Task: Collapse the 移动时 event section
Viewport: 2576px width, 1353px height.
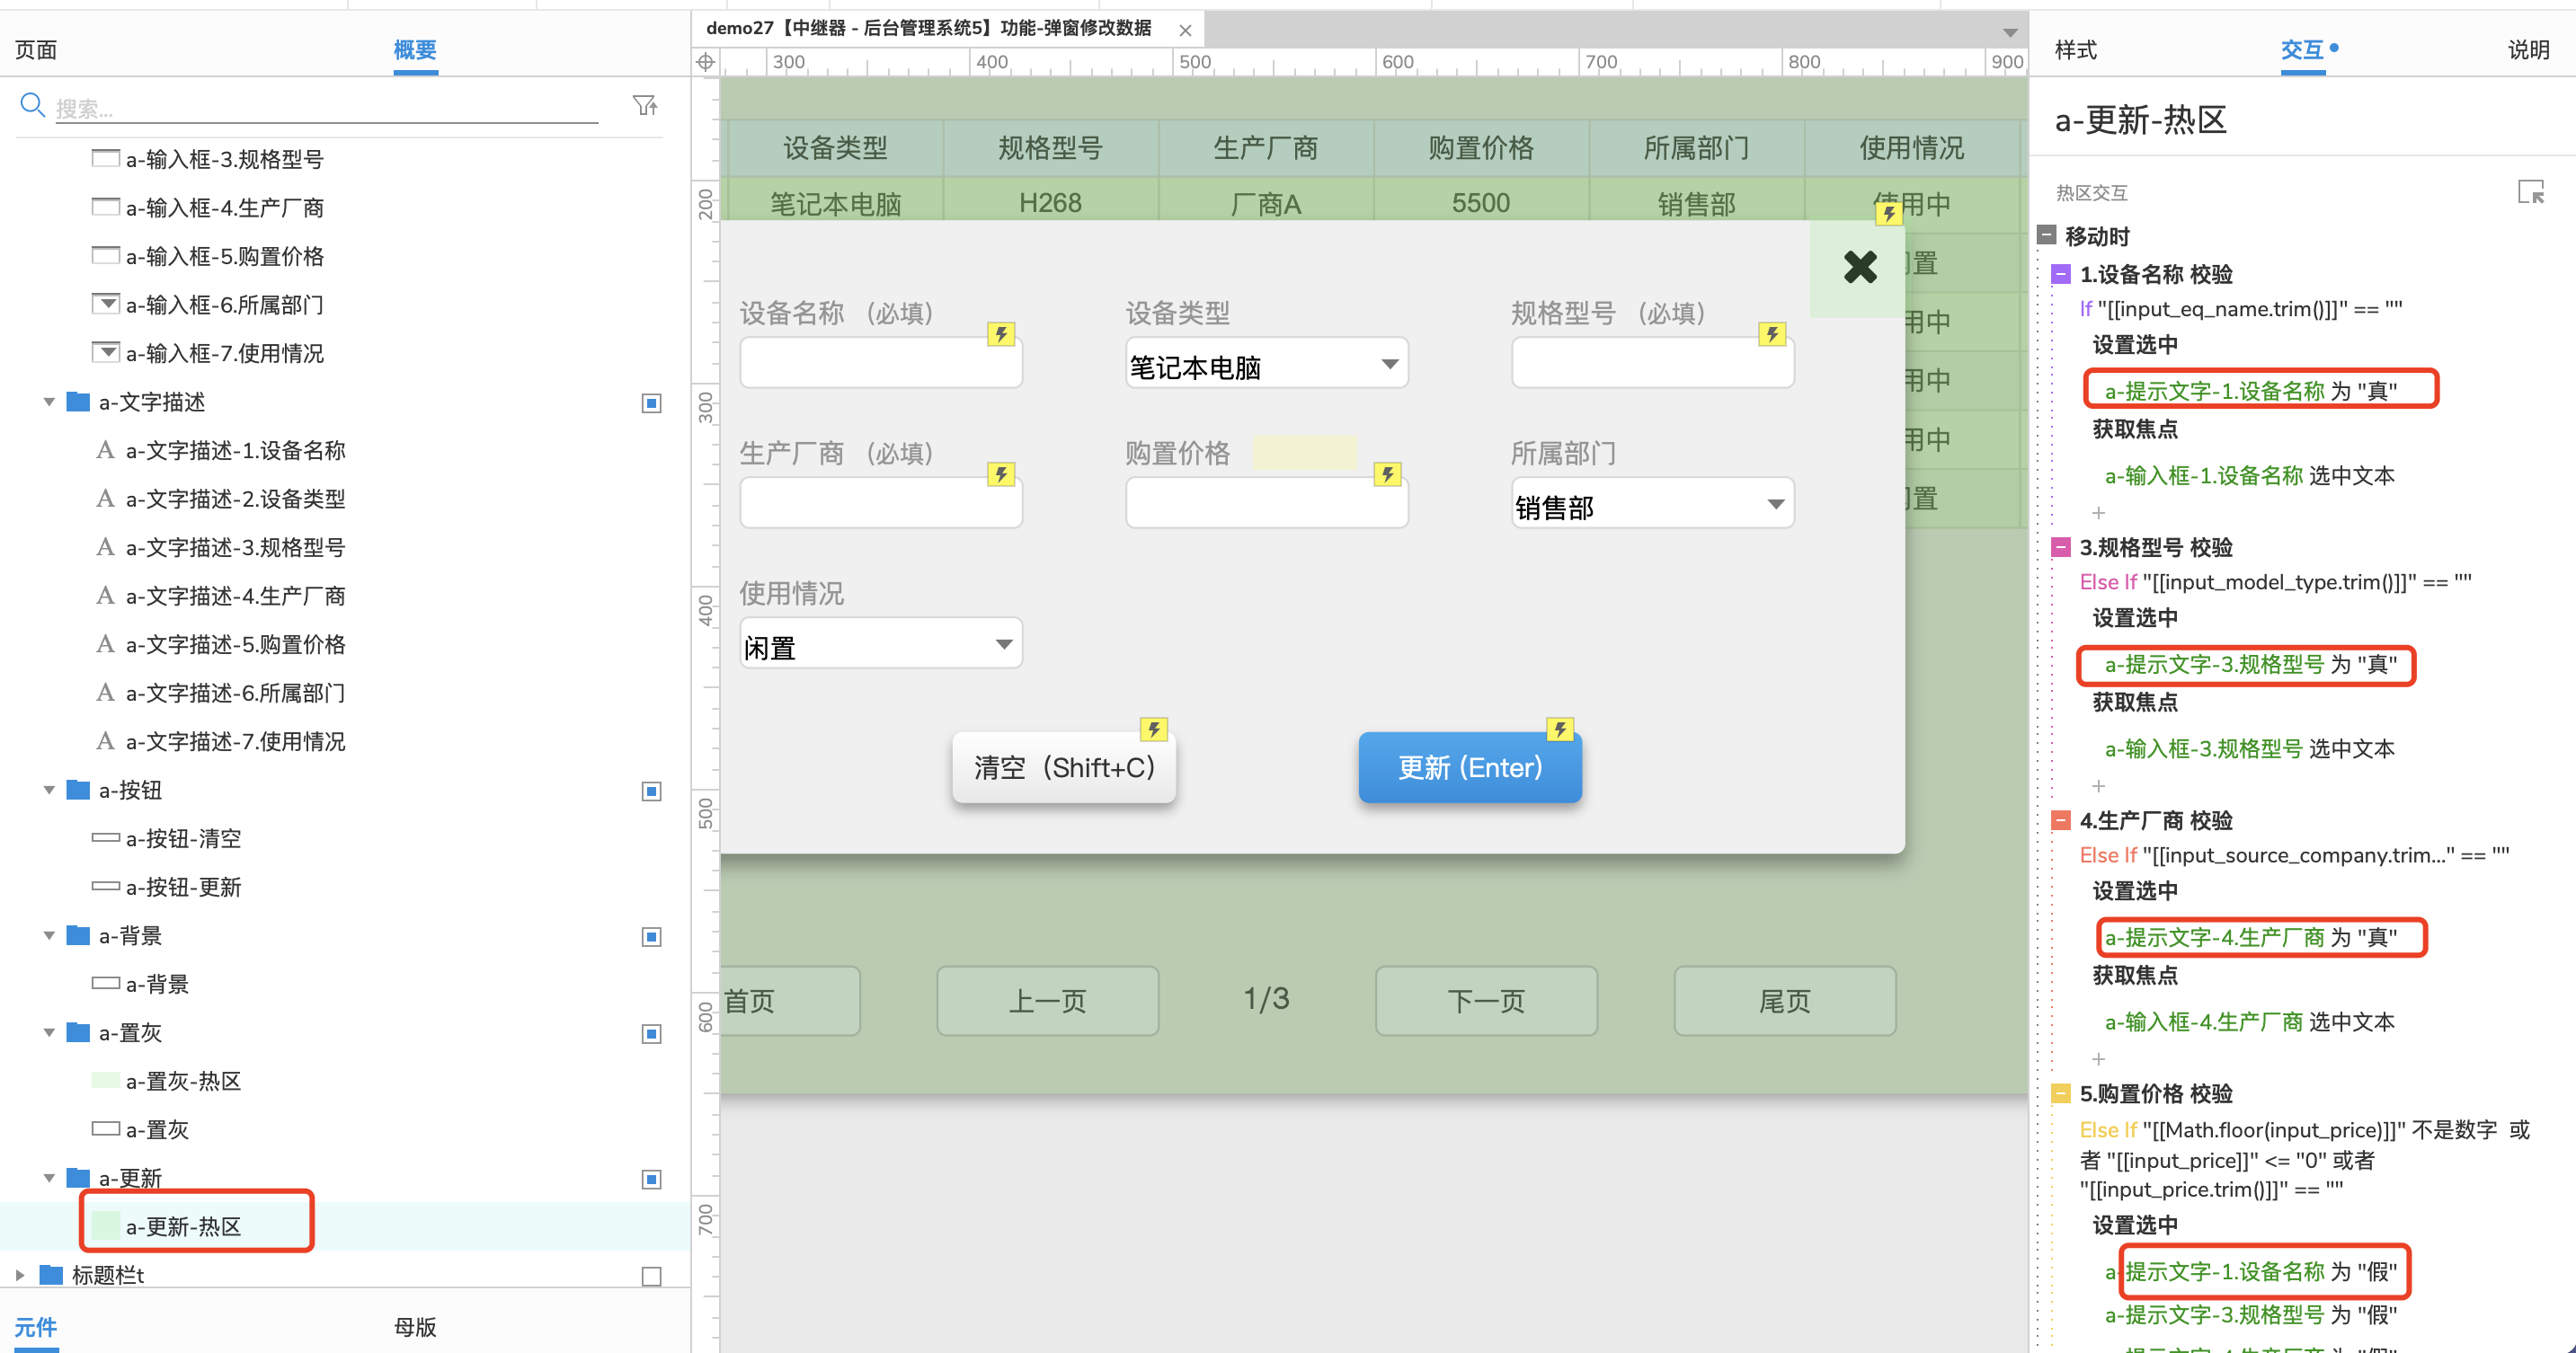Action: pyautogui.click(x=2047, y=235)
